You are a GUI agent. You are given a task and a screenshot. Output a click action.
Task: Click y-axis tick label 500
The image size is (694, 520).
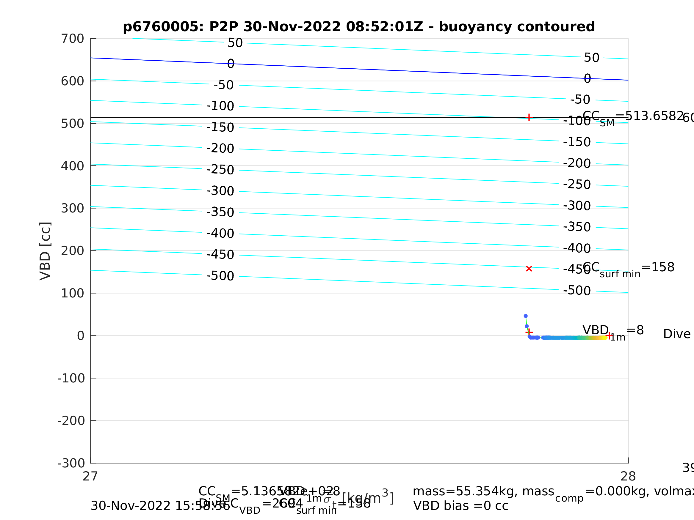click(x=73, y=124)
